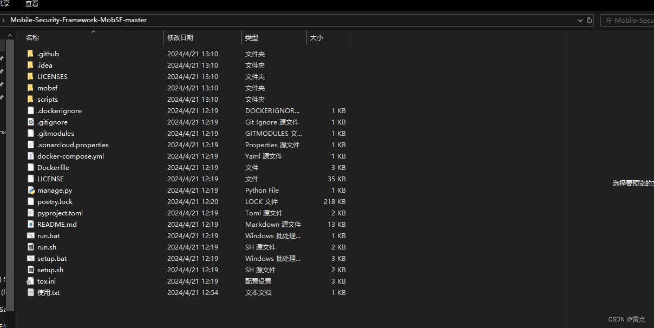
Task: Select the 使用.txt file name
Action: (x=48, y=292)
